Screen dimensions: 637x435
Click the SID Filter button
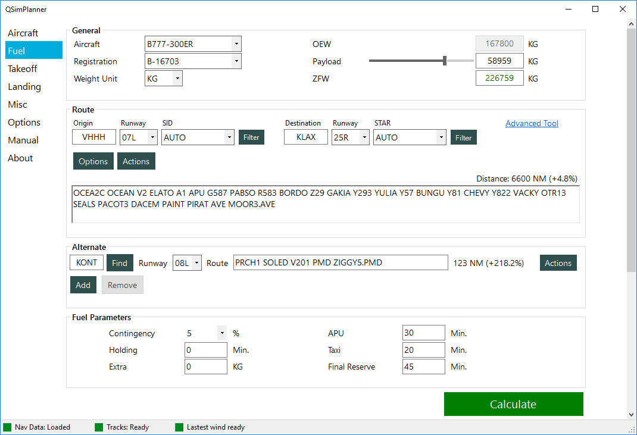point(251,137)
